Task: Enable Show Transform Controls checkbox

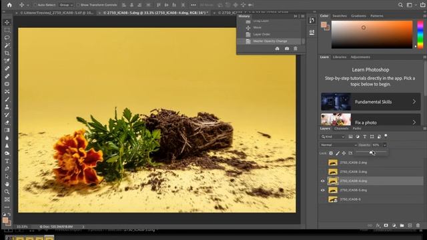Action: 78,5
